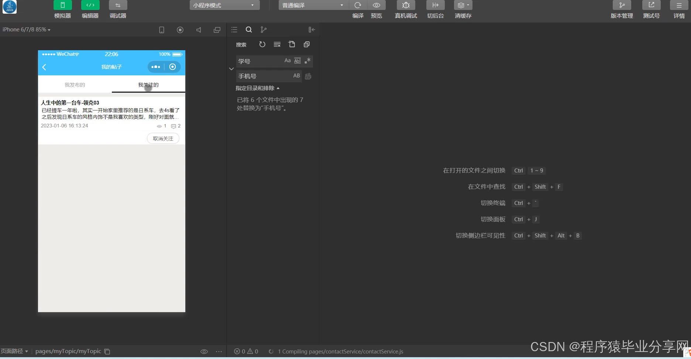Collapse the sidebar panel icon

(x=312, y=30)
